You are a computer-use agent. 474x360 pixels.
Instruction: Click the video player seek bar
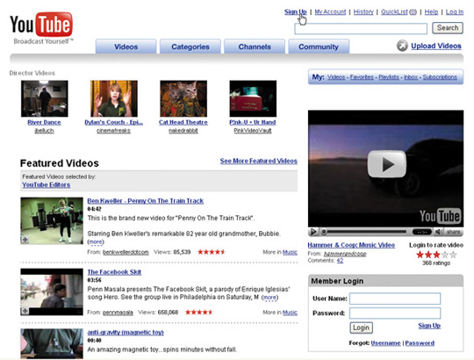367,232
